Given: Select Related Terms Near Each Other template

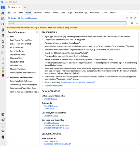Looking at the screenshot, I should point(23,73).
